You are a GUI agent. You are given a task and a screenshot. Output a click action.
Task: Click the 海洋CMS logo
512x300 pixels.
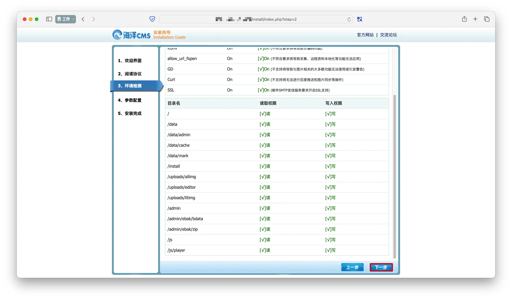tap(131, 35)
